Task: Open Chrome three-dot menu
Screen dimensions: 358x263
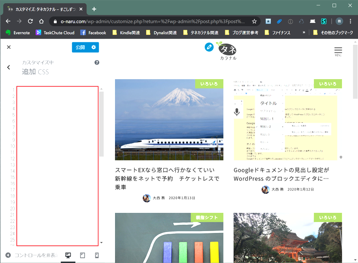Action: (350, 21)
